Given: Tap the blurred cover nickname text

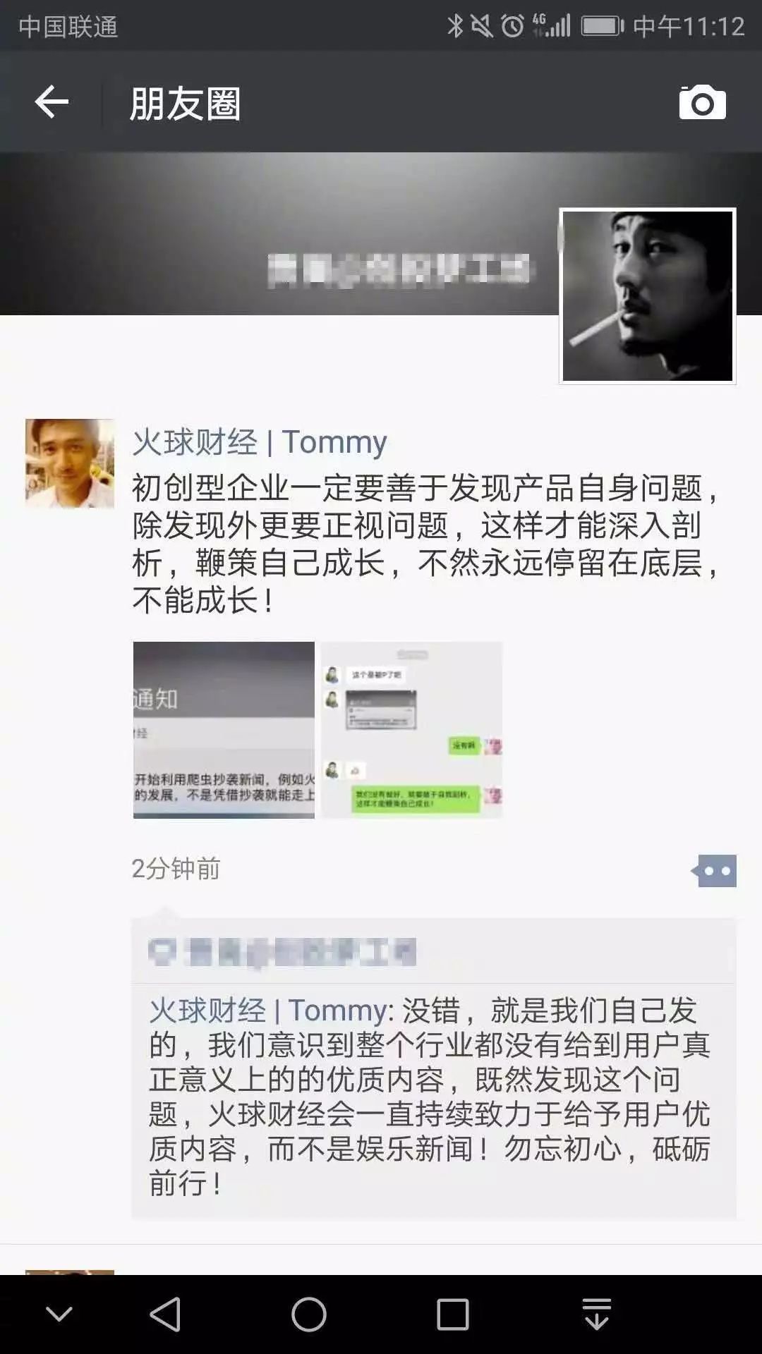Looking at the screenshot, I should click(x=400, y=270).
